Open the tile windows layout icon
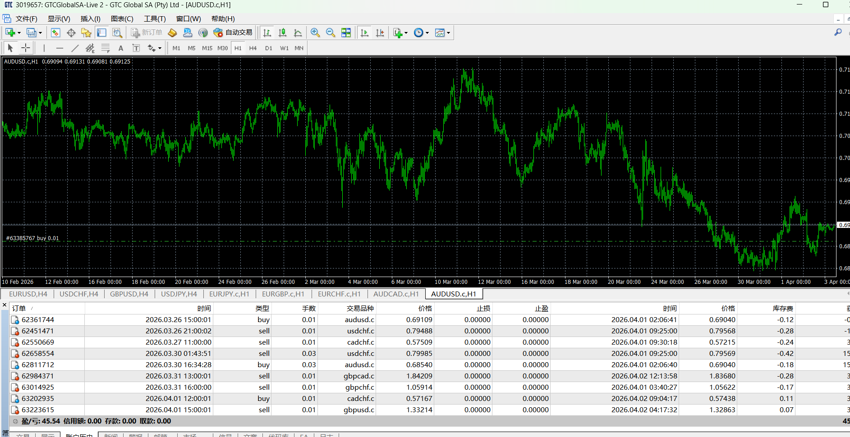 (346, 33)
